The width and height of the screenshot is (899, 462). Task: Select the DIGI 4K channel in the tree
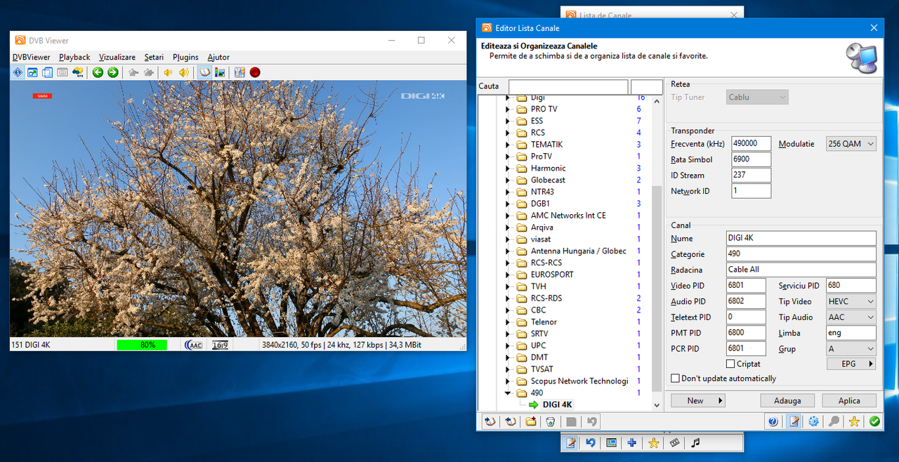point(557,404)
